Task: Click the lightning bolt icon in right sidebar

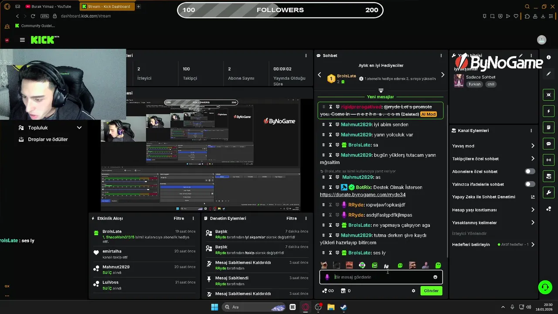Action: click(x=548, y=111)
